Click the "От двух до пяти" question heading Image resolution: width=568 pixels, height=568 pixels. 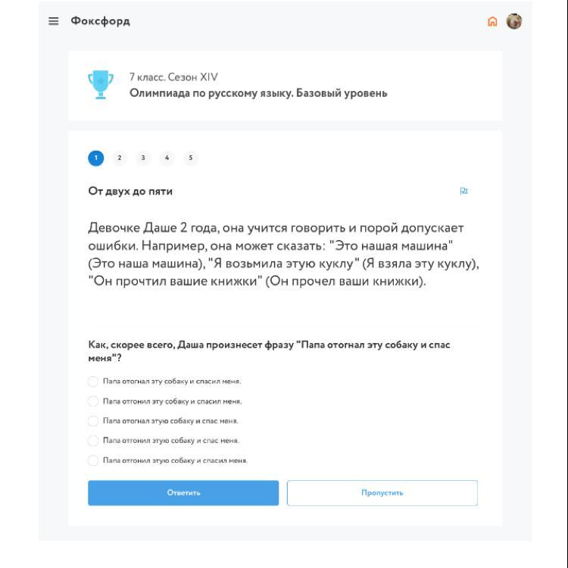click(x=130, y=192)
